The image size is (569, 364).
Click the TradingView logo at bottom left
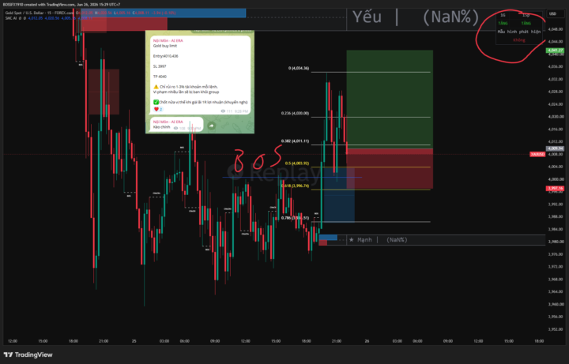click(x=28, y=355)
